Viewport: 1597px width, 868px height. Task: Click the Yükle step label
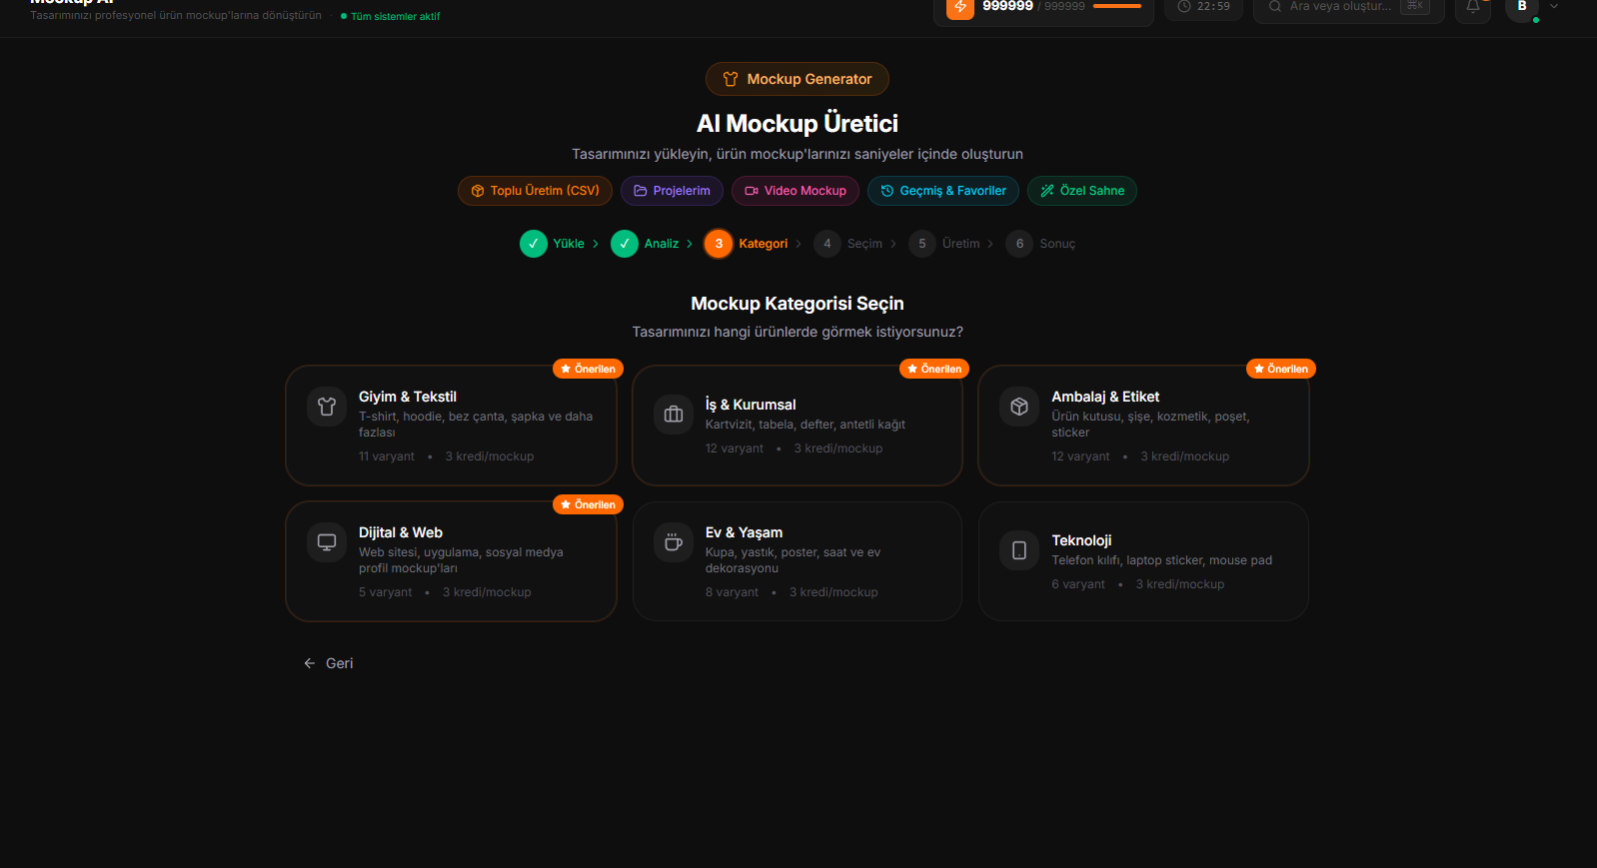pyautogui.click(x=569, y=244)
